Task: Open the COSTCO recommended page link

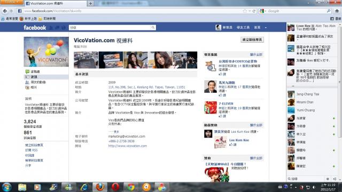Action: (x=238, y=61)
